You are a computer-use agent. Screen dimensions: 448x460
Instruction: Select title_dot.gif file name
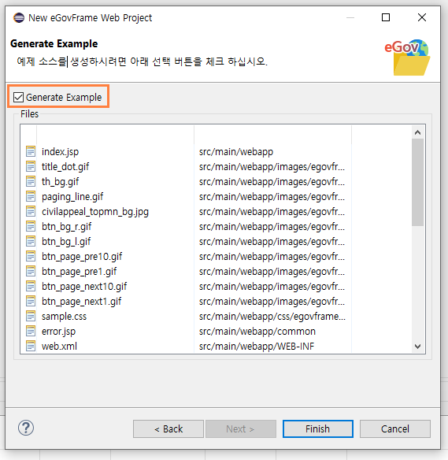65,167
